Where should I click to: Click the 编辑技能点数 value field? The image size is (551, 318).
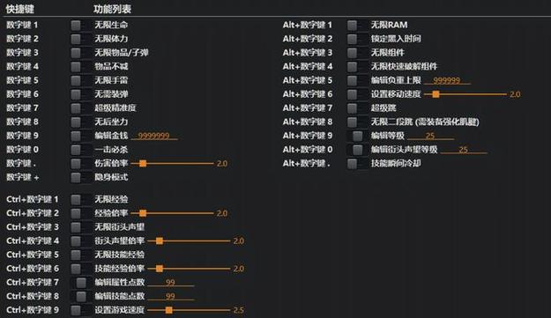pyautogui.click(x=170, y=296)
